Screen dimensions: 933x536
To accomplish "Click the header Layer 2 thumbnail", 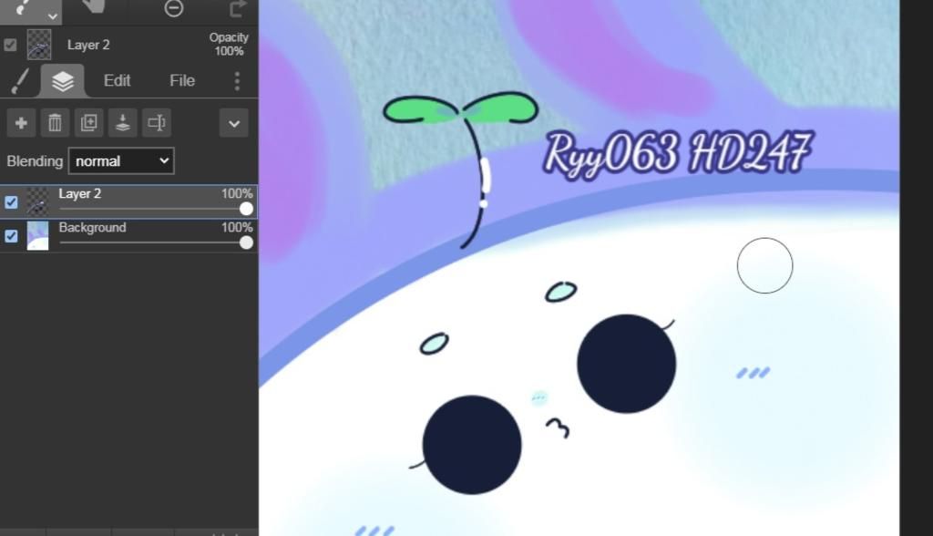I will pyautogui.click(x=39, y=45).
